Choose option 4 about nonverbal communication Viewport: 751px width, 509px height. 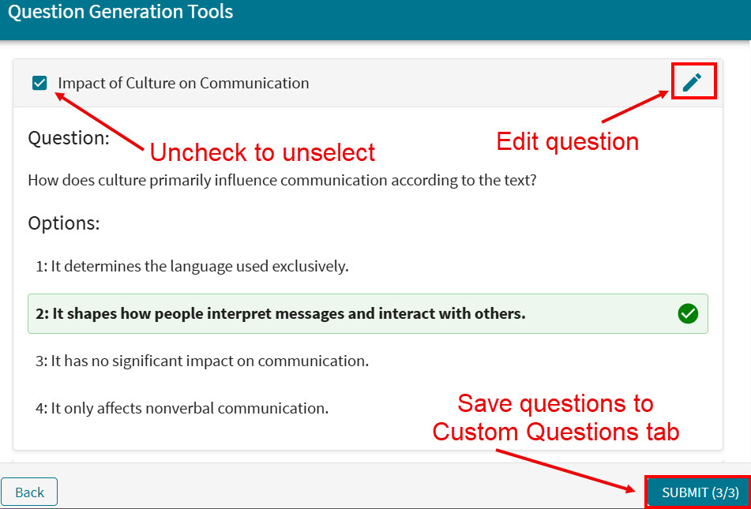182,408
